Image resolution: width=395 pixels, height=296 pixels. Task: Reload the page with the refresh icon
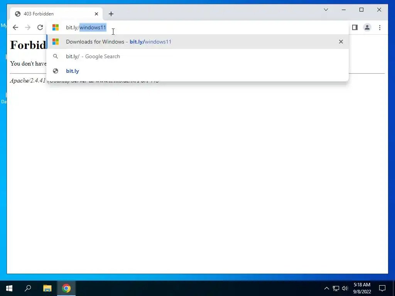(x=40, y=27)
